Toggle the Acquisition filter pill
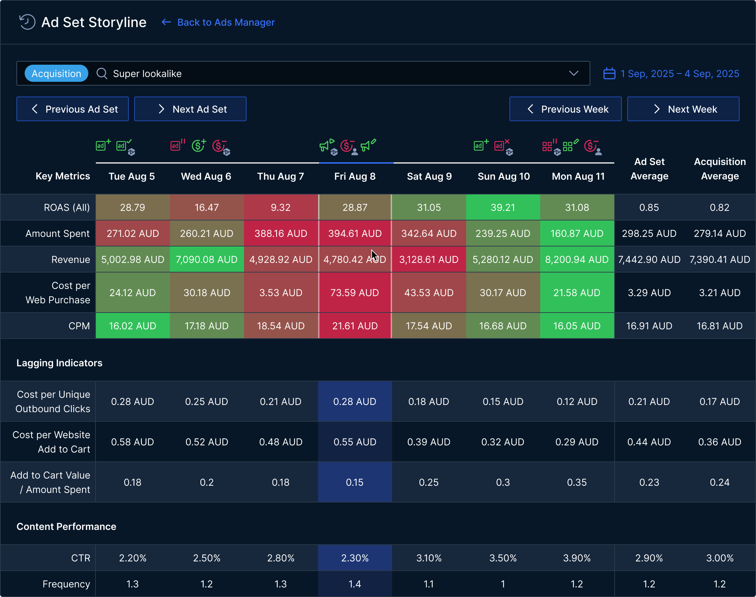The width and height of the screenshot is (756, 597). (56, 73)
